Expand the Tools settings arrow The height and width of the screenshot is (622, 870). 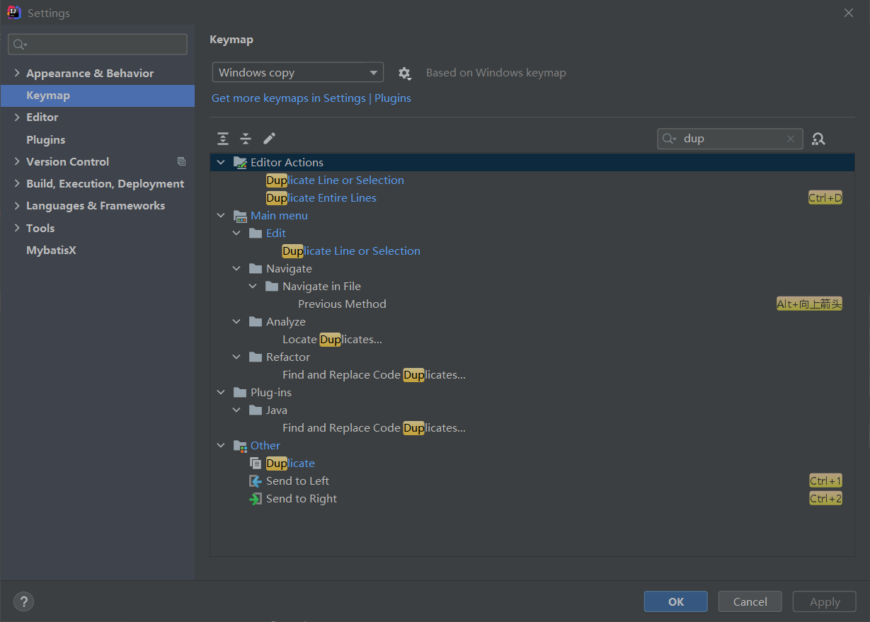[x=17, y=228]
